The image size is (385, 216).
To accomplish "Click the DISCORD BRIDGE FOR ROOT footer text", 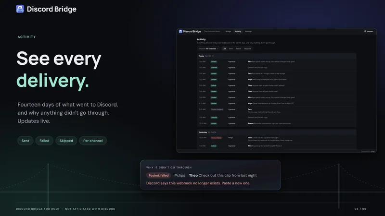I will 38,209.
